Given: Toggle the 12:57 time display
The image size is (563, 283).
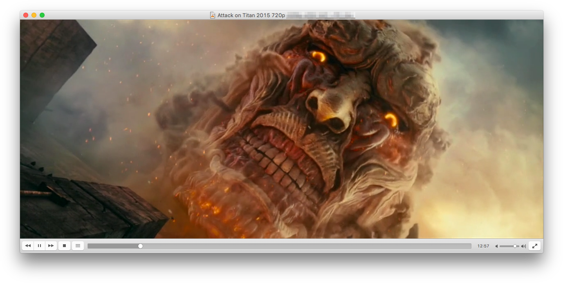Looking at the screenshot, I should click(483, 246).
